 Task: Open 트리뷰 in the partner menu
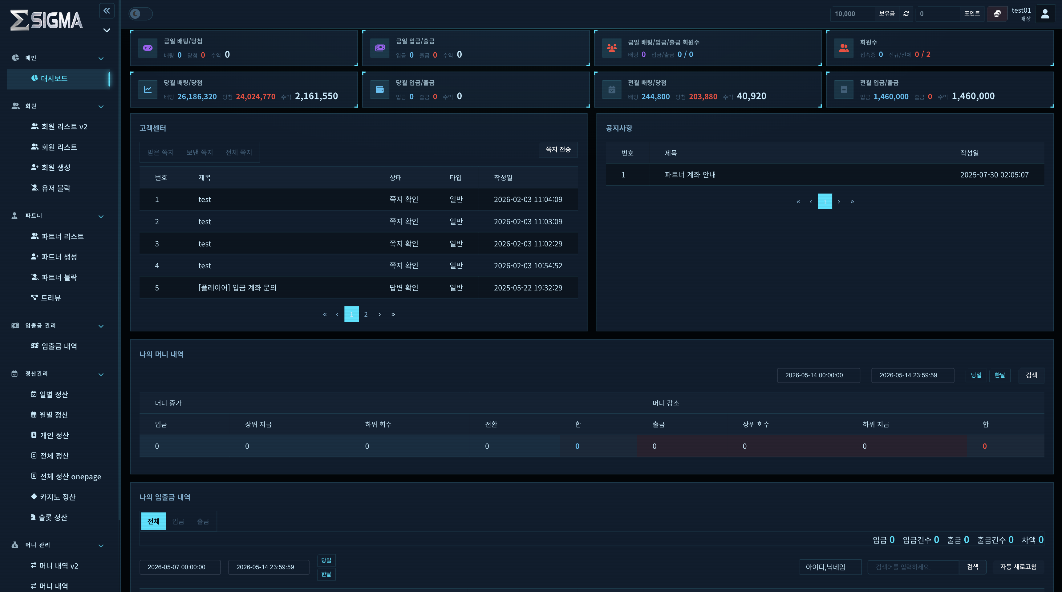click(46, 298)
